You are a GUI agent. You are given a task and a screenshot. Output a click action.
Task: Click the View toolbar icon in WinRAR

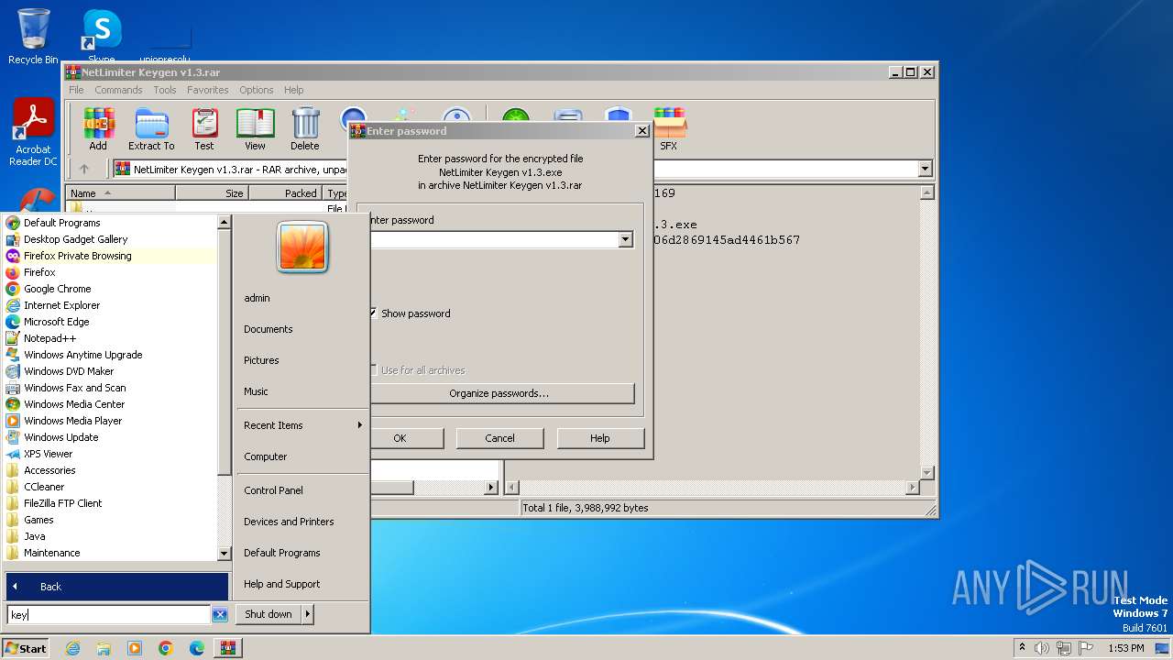point(255,128)
